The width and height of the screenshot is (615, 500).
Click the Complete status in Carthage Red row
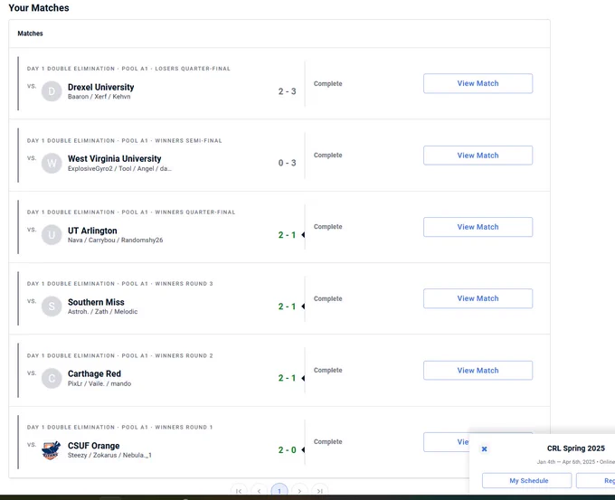pyautogui.click(x=328, y=370)
